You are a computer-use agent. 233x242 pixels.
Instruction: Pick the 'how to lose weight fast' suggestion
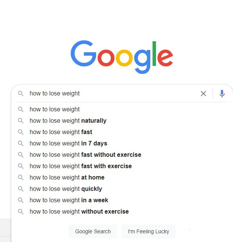click(121, 132)
